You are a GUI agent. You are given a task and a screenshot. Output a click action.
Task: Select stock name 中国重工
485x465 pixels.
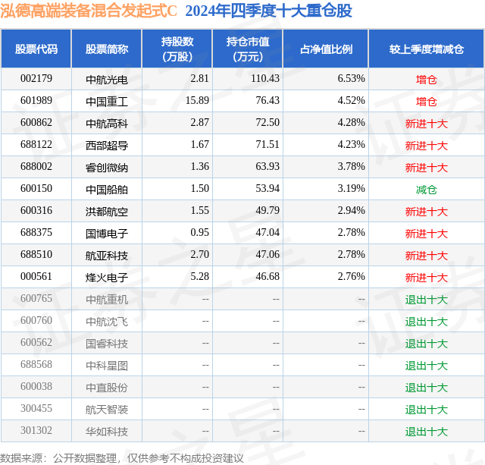[107, 102]
